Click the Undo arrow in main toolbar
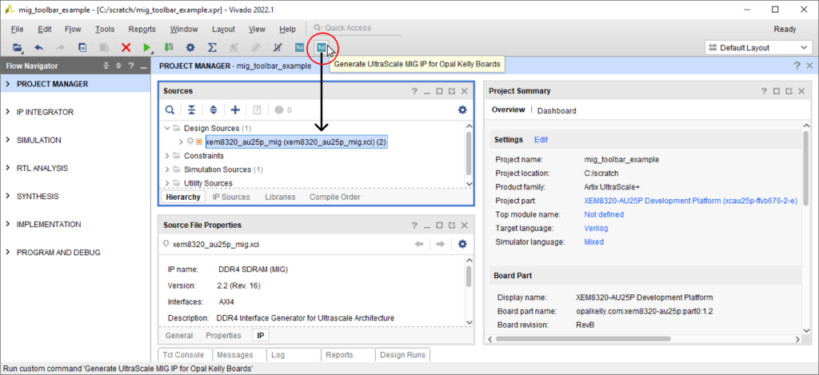The image size is (819, 375). [39, 47]
